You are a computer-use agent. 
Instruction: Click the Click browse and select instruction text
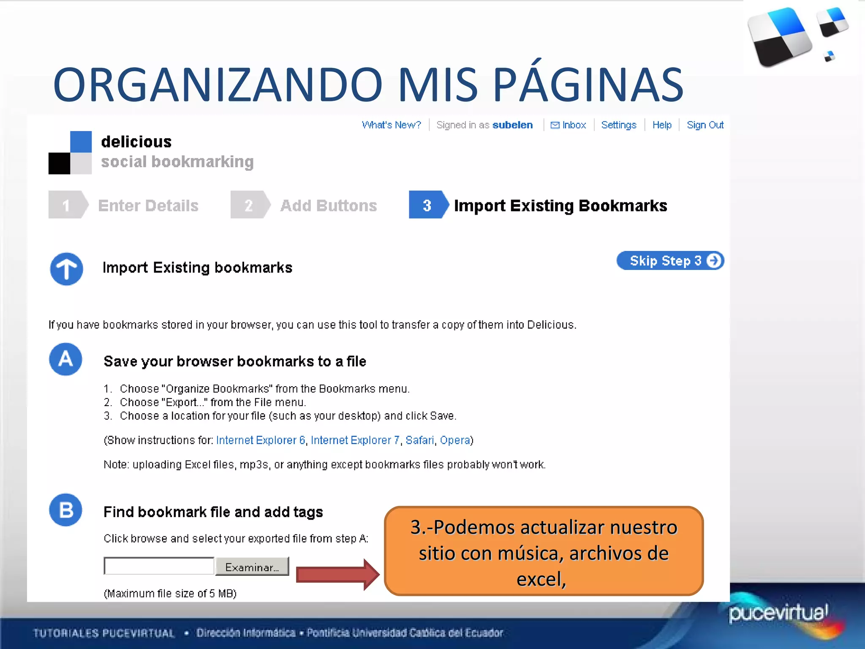tap(236, 539)
